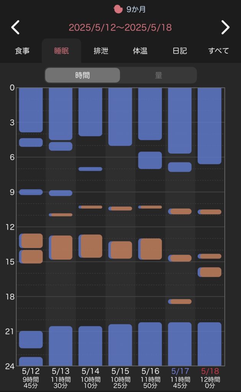This screenshot has width=241, height=392.
Task: Go to previous week with left arrow
Action: coord(15,28)
